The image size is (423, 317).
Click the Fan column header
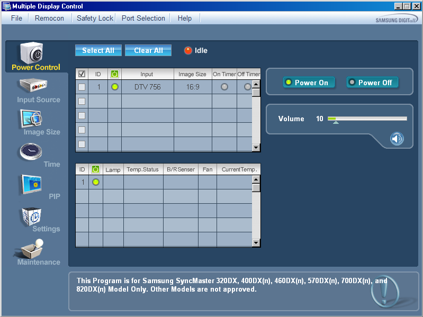point(208,169)
